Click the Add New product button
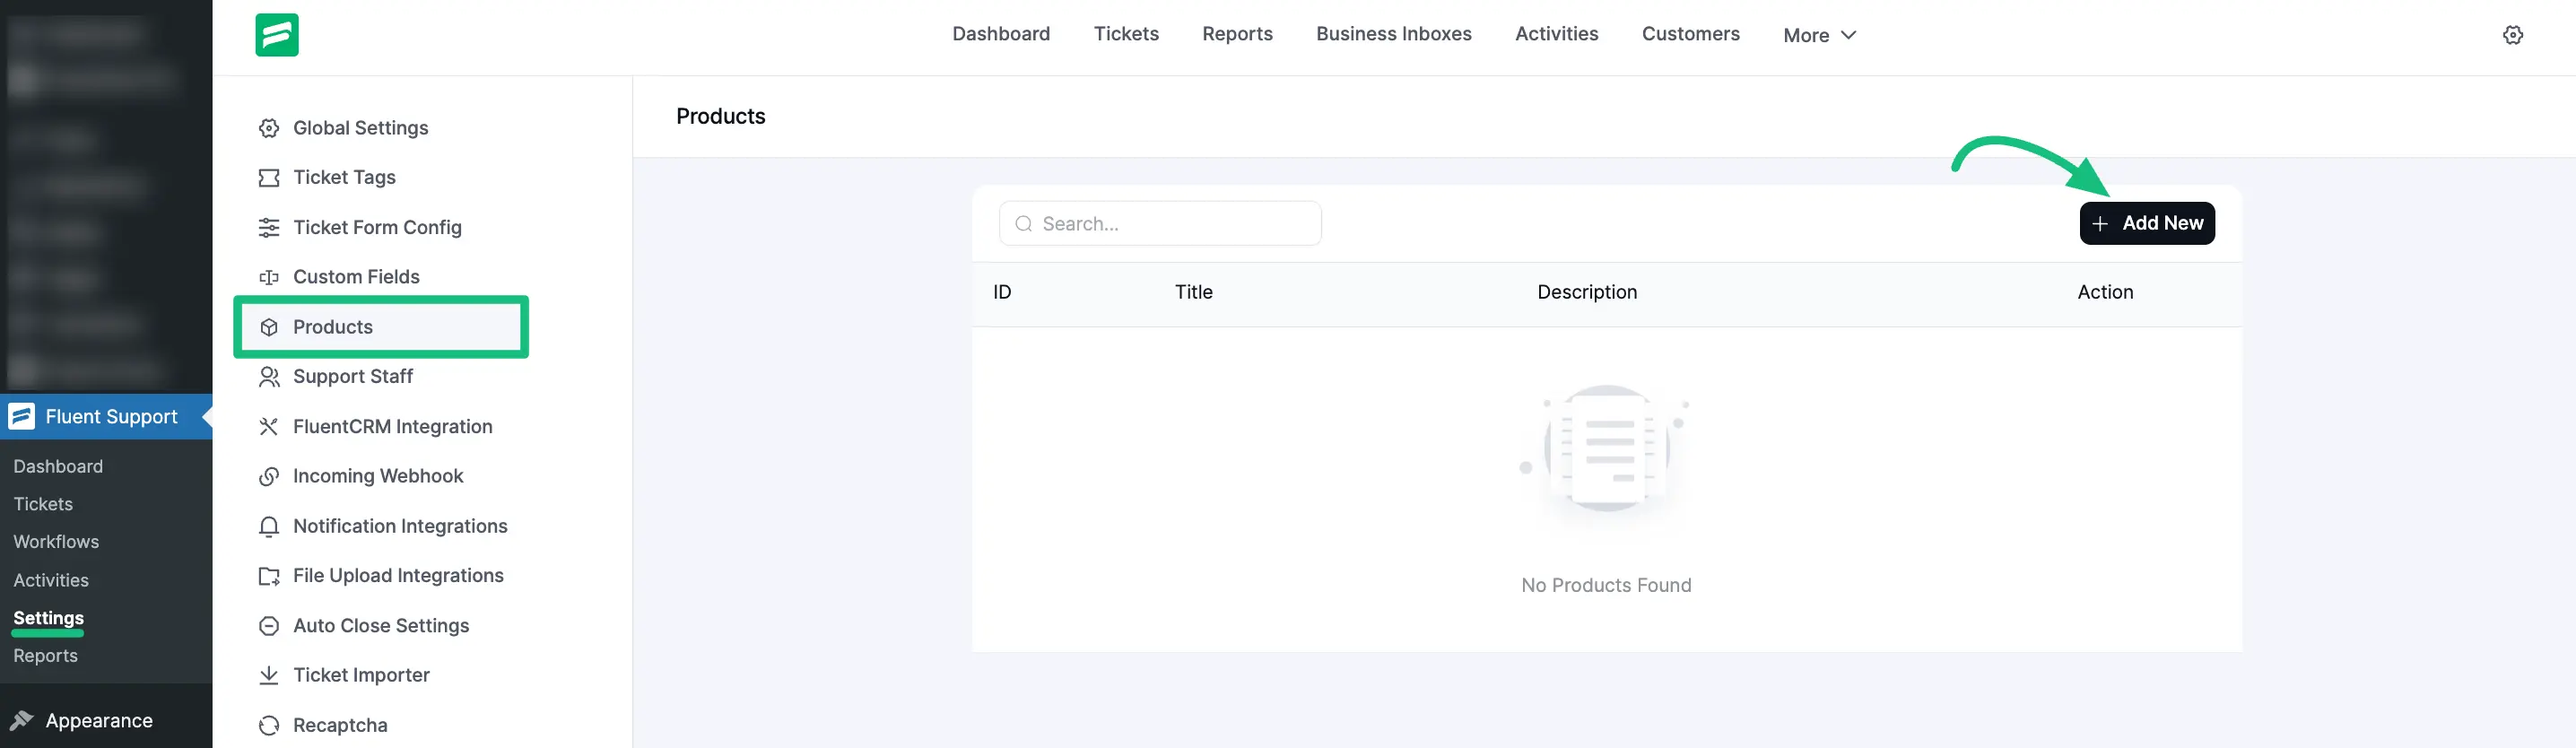 point(2147,223)
